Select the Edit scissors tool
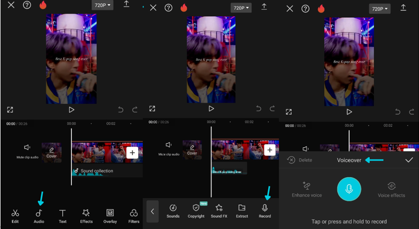The image size is (419, 229). click(x=15, y=215)
